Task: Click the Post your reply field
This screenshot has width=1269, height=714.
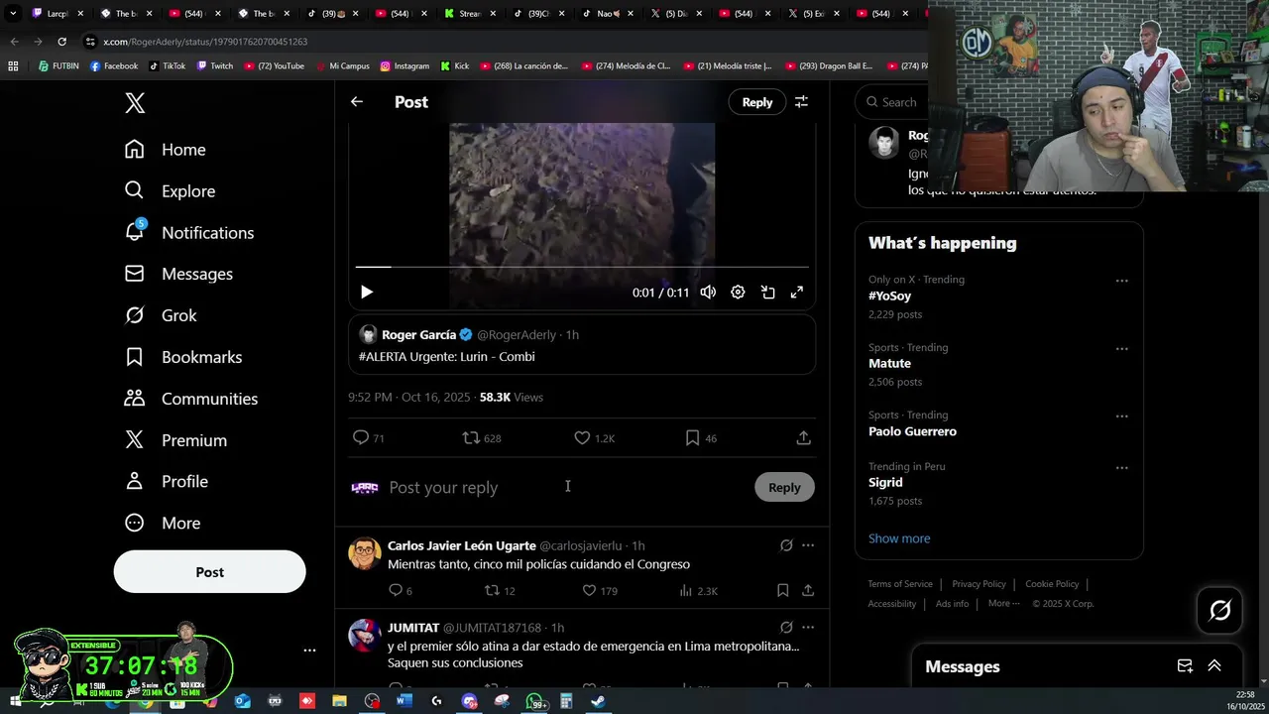Action: [565, 487]
